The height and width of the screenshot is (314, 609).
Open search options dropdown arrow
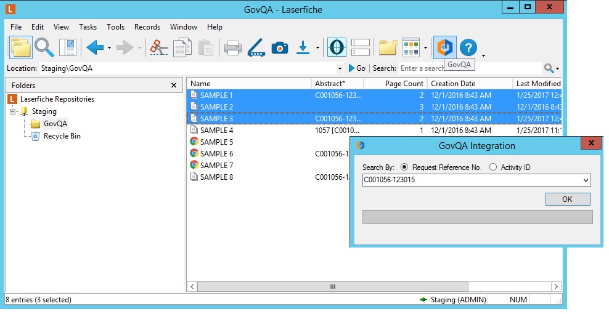click(x=558, y=69)
